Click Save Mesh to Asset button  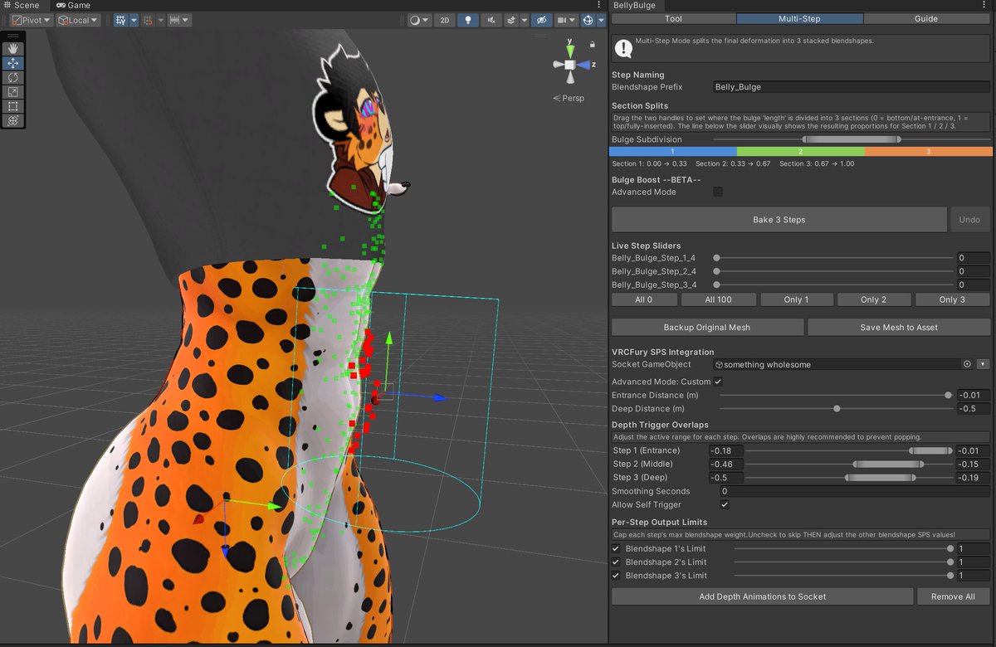[x=899, y=327]
